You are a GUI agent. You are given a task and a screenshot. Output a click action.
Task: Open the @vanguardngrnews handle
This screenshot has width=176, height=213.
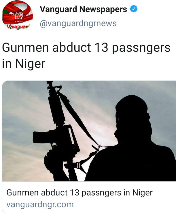78,23
